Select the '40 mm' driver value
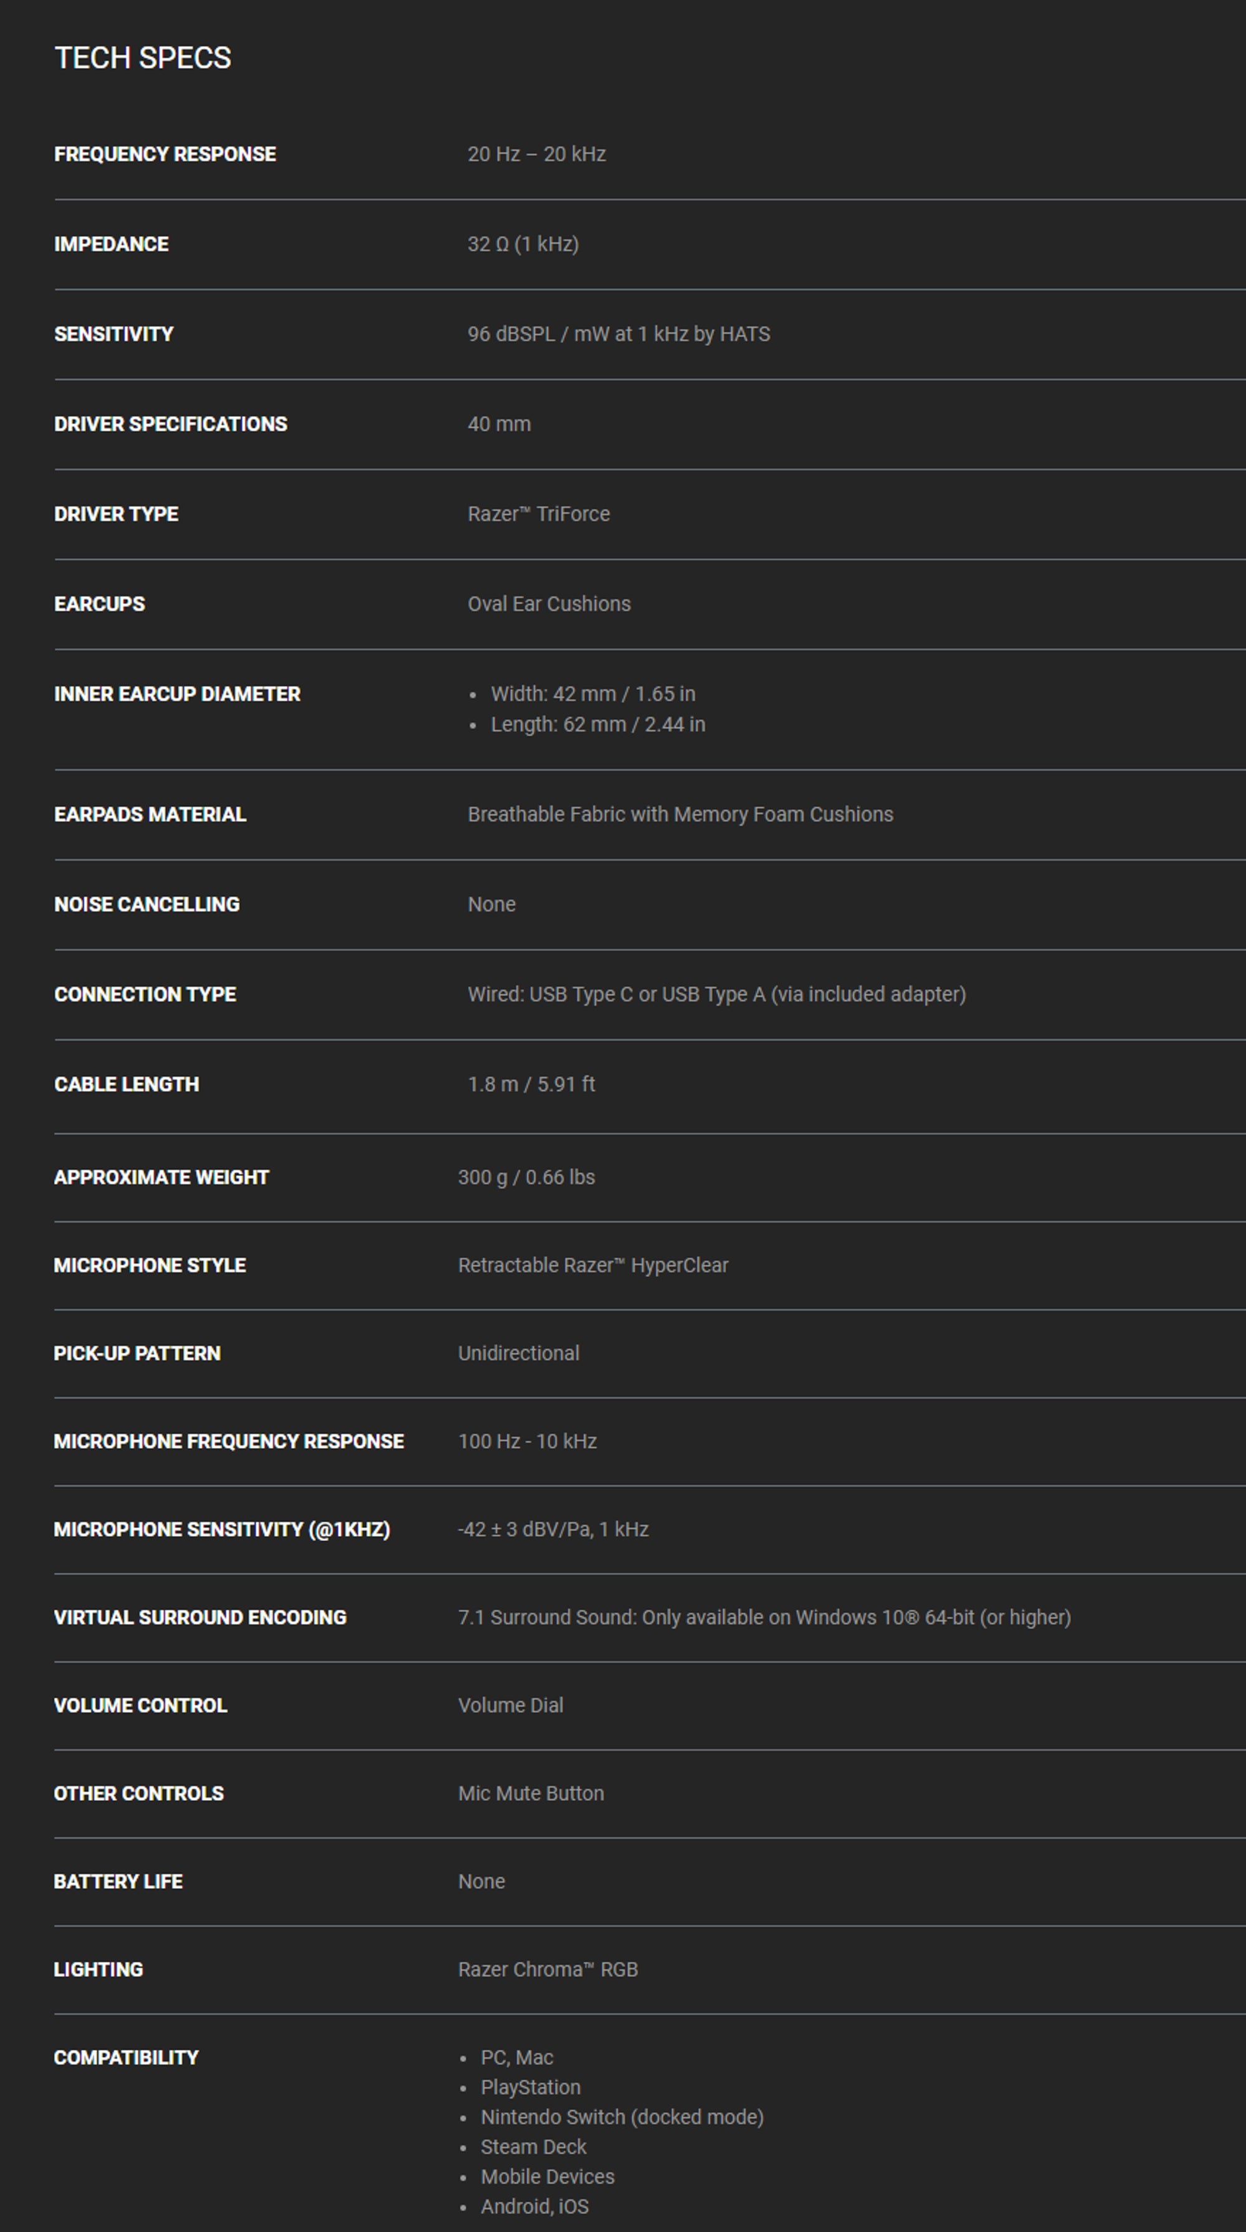Screen dimensions: 1246x2232 click(499, 424)
